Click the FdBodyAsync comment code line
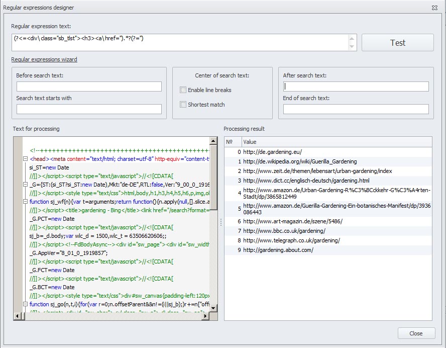This screenshot has width=446, height=348. [120, 244]
